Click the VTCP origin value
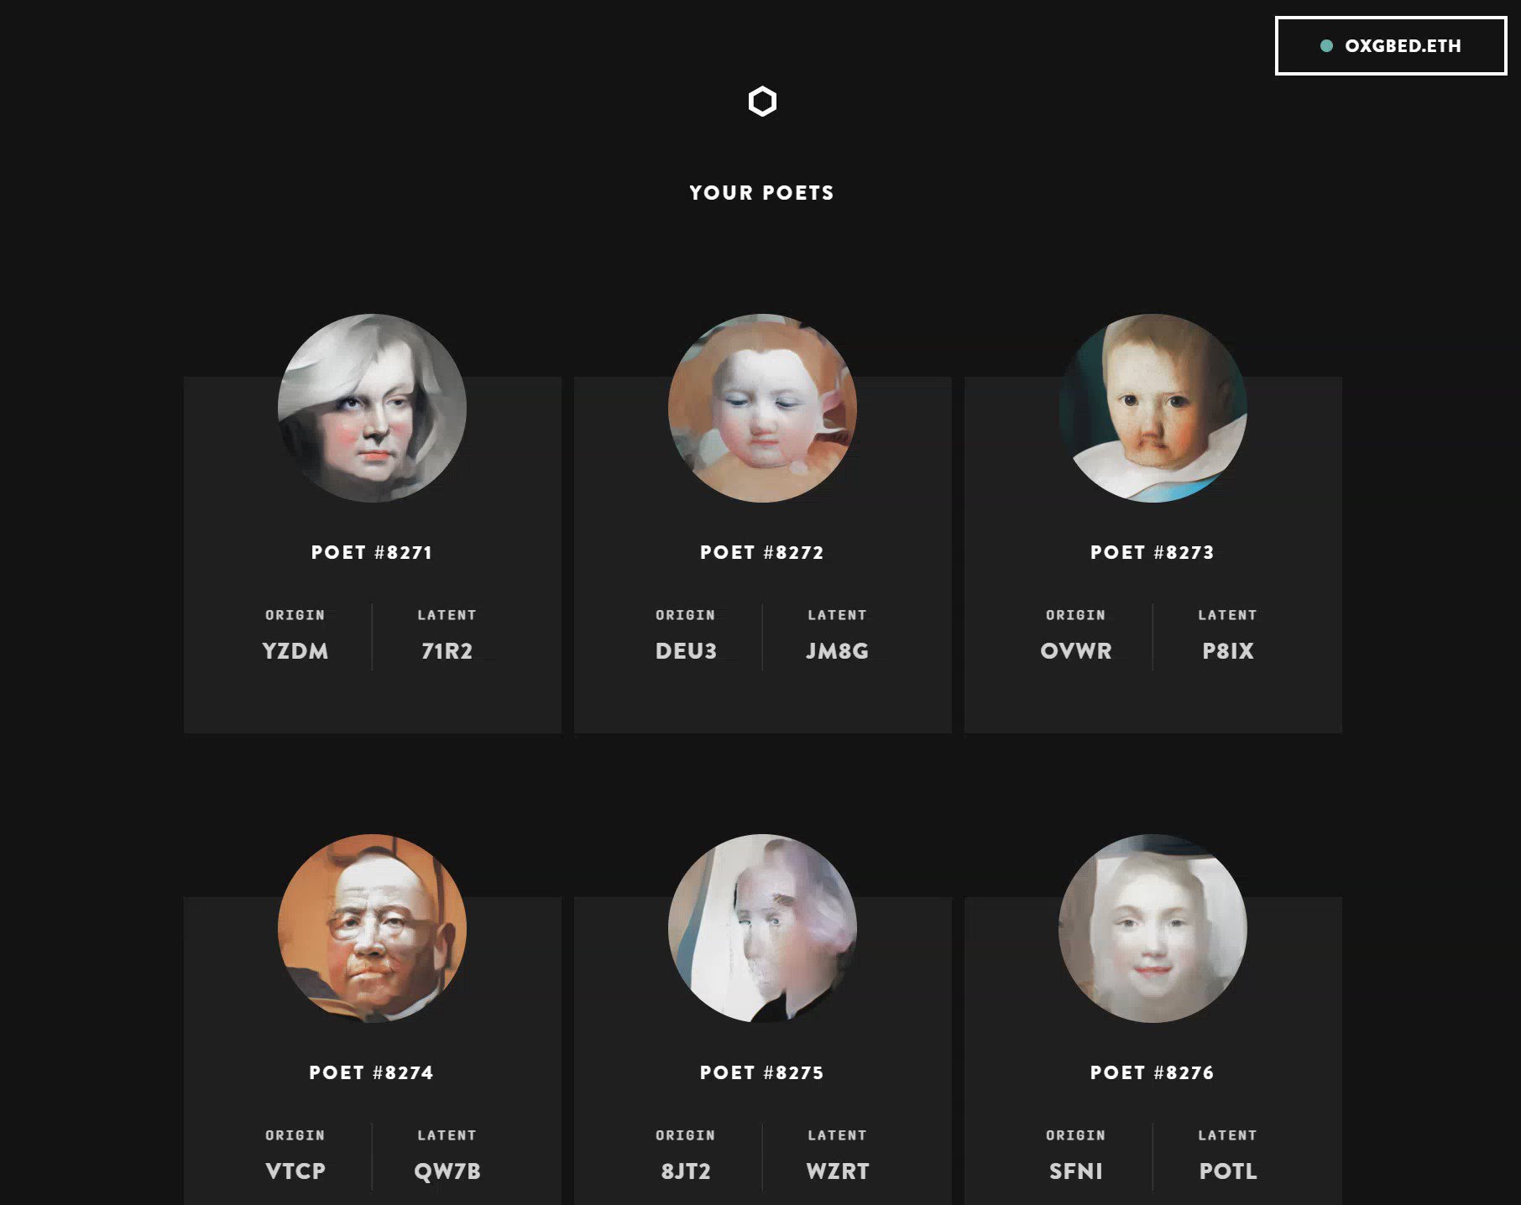This screenshot has height=1205, width=1521. point(295,1171)
